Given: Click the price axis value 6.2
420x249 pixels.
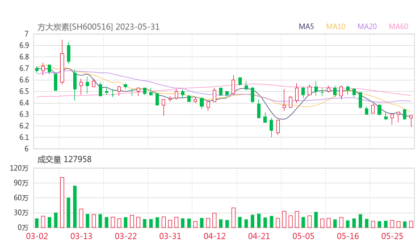Looking at the screenshot, I should pos(24,126).
